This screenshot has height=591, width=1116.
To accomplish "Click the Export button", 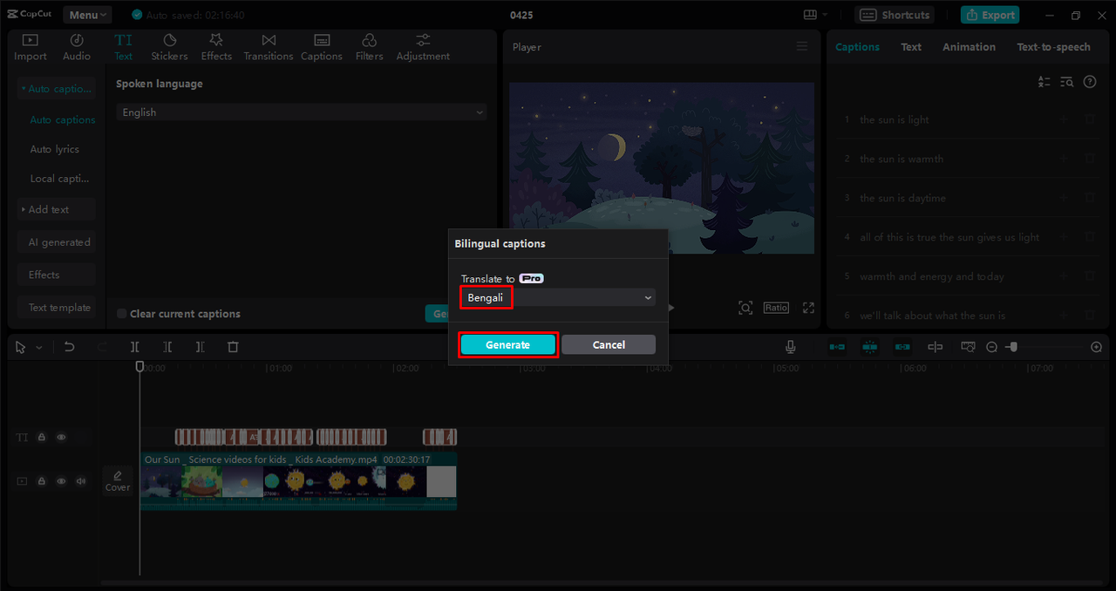I will coord(990,15).
